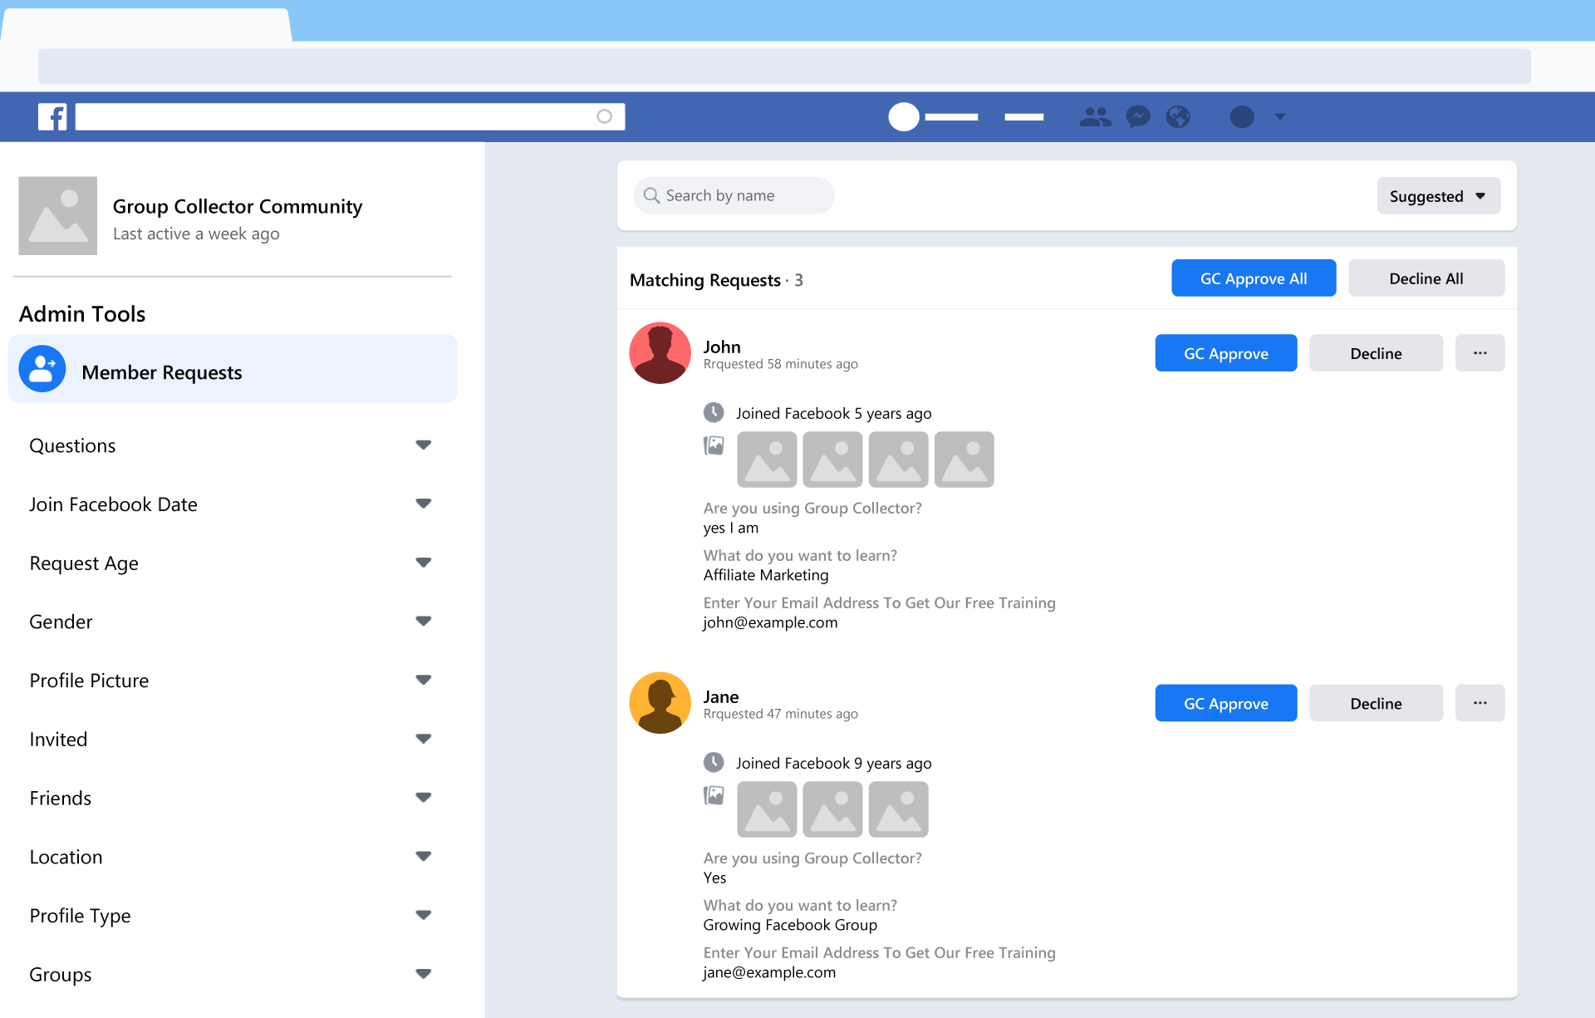This screenshot has width=1595, height=1018.
Task: Click John's red profile avatar
Action: tap(660, 353)
